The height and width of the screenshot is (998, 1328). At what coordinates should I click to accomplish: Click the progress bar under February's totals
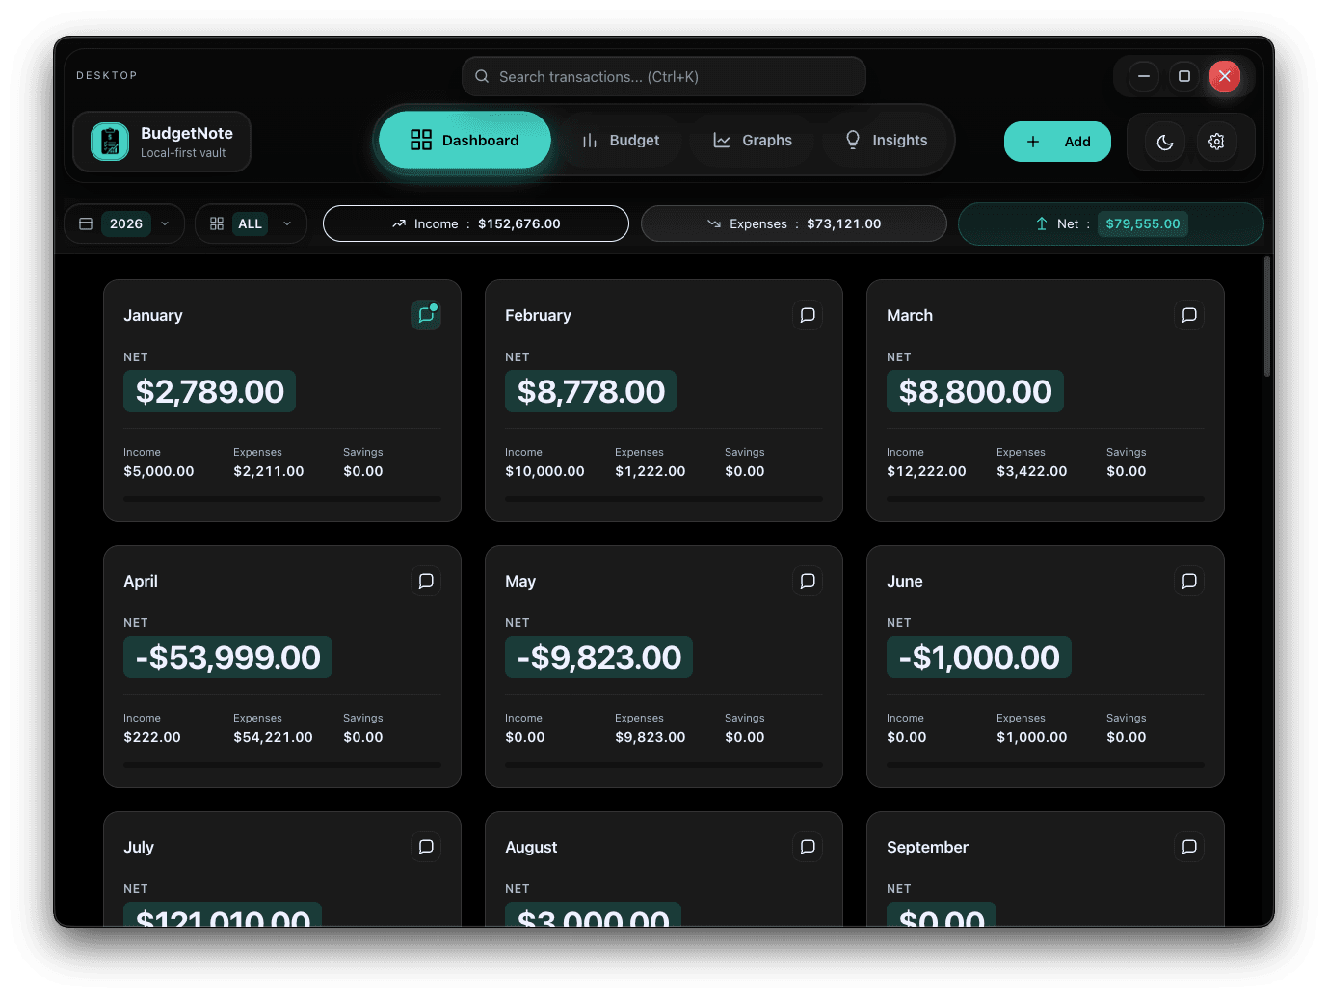tap(663, 499)
